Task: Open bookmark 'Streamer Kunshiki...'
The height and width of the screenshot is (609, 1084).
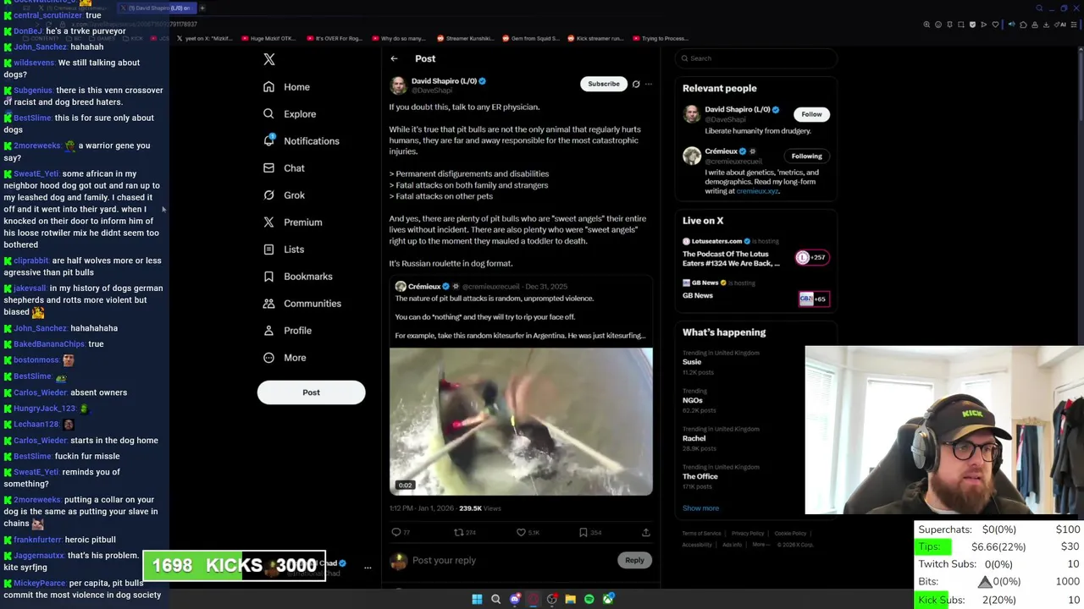Action: pyautogui.click(x=464, y=38)
